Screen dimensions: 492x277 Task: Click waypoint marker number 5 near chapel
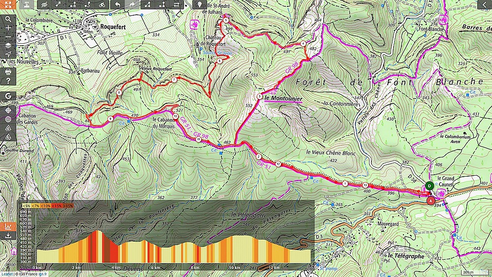click(226, 20)
